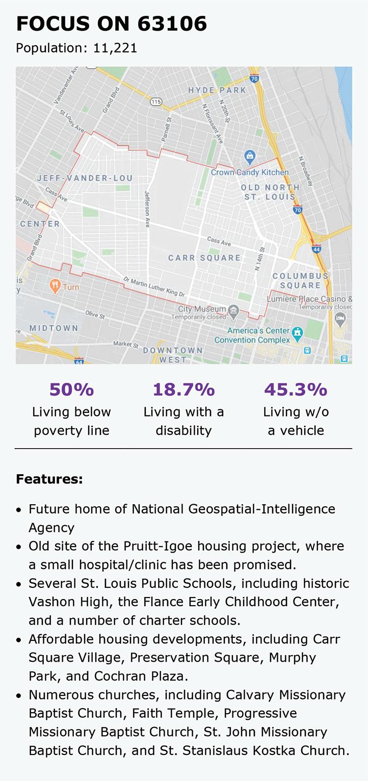Click the Jeff-Vander-Lou neighborhood label
The width and height of the screenshot is (368, 781).
[x=85, y=178]
